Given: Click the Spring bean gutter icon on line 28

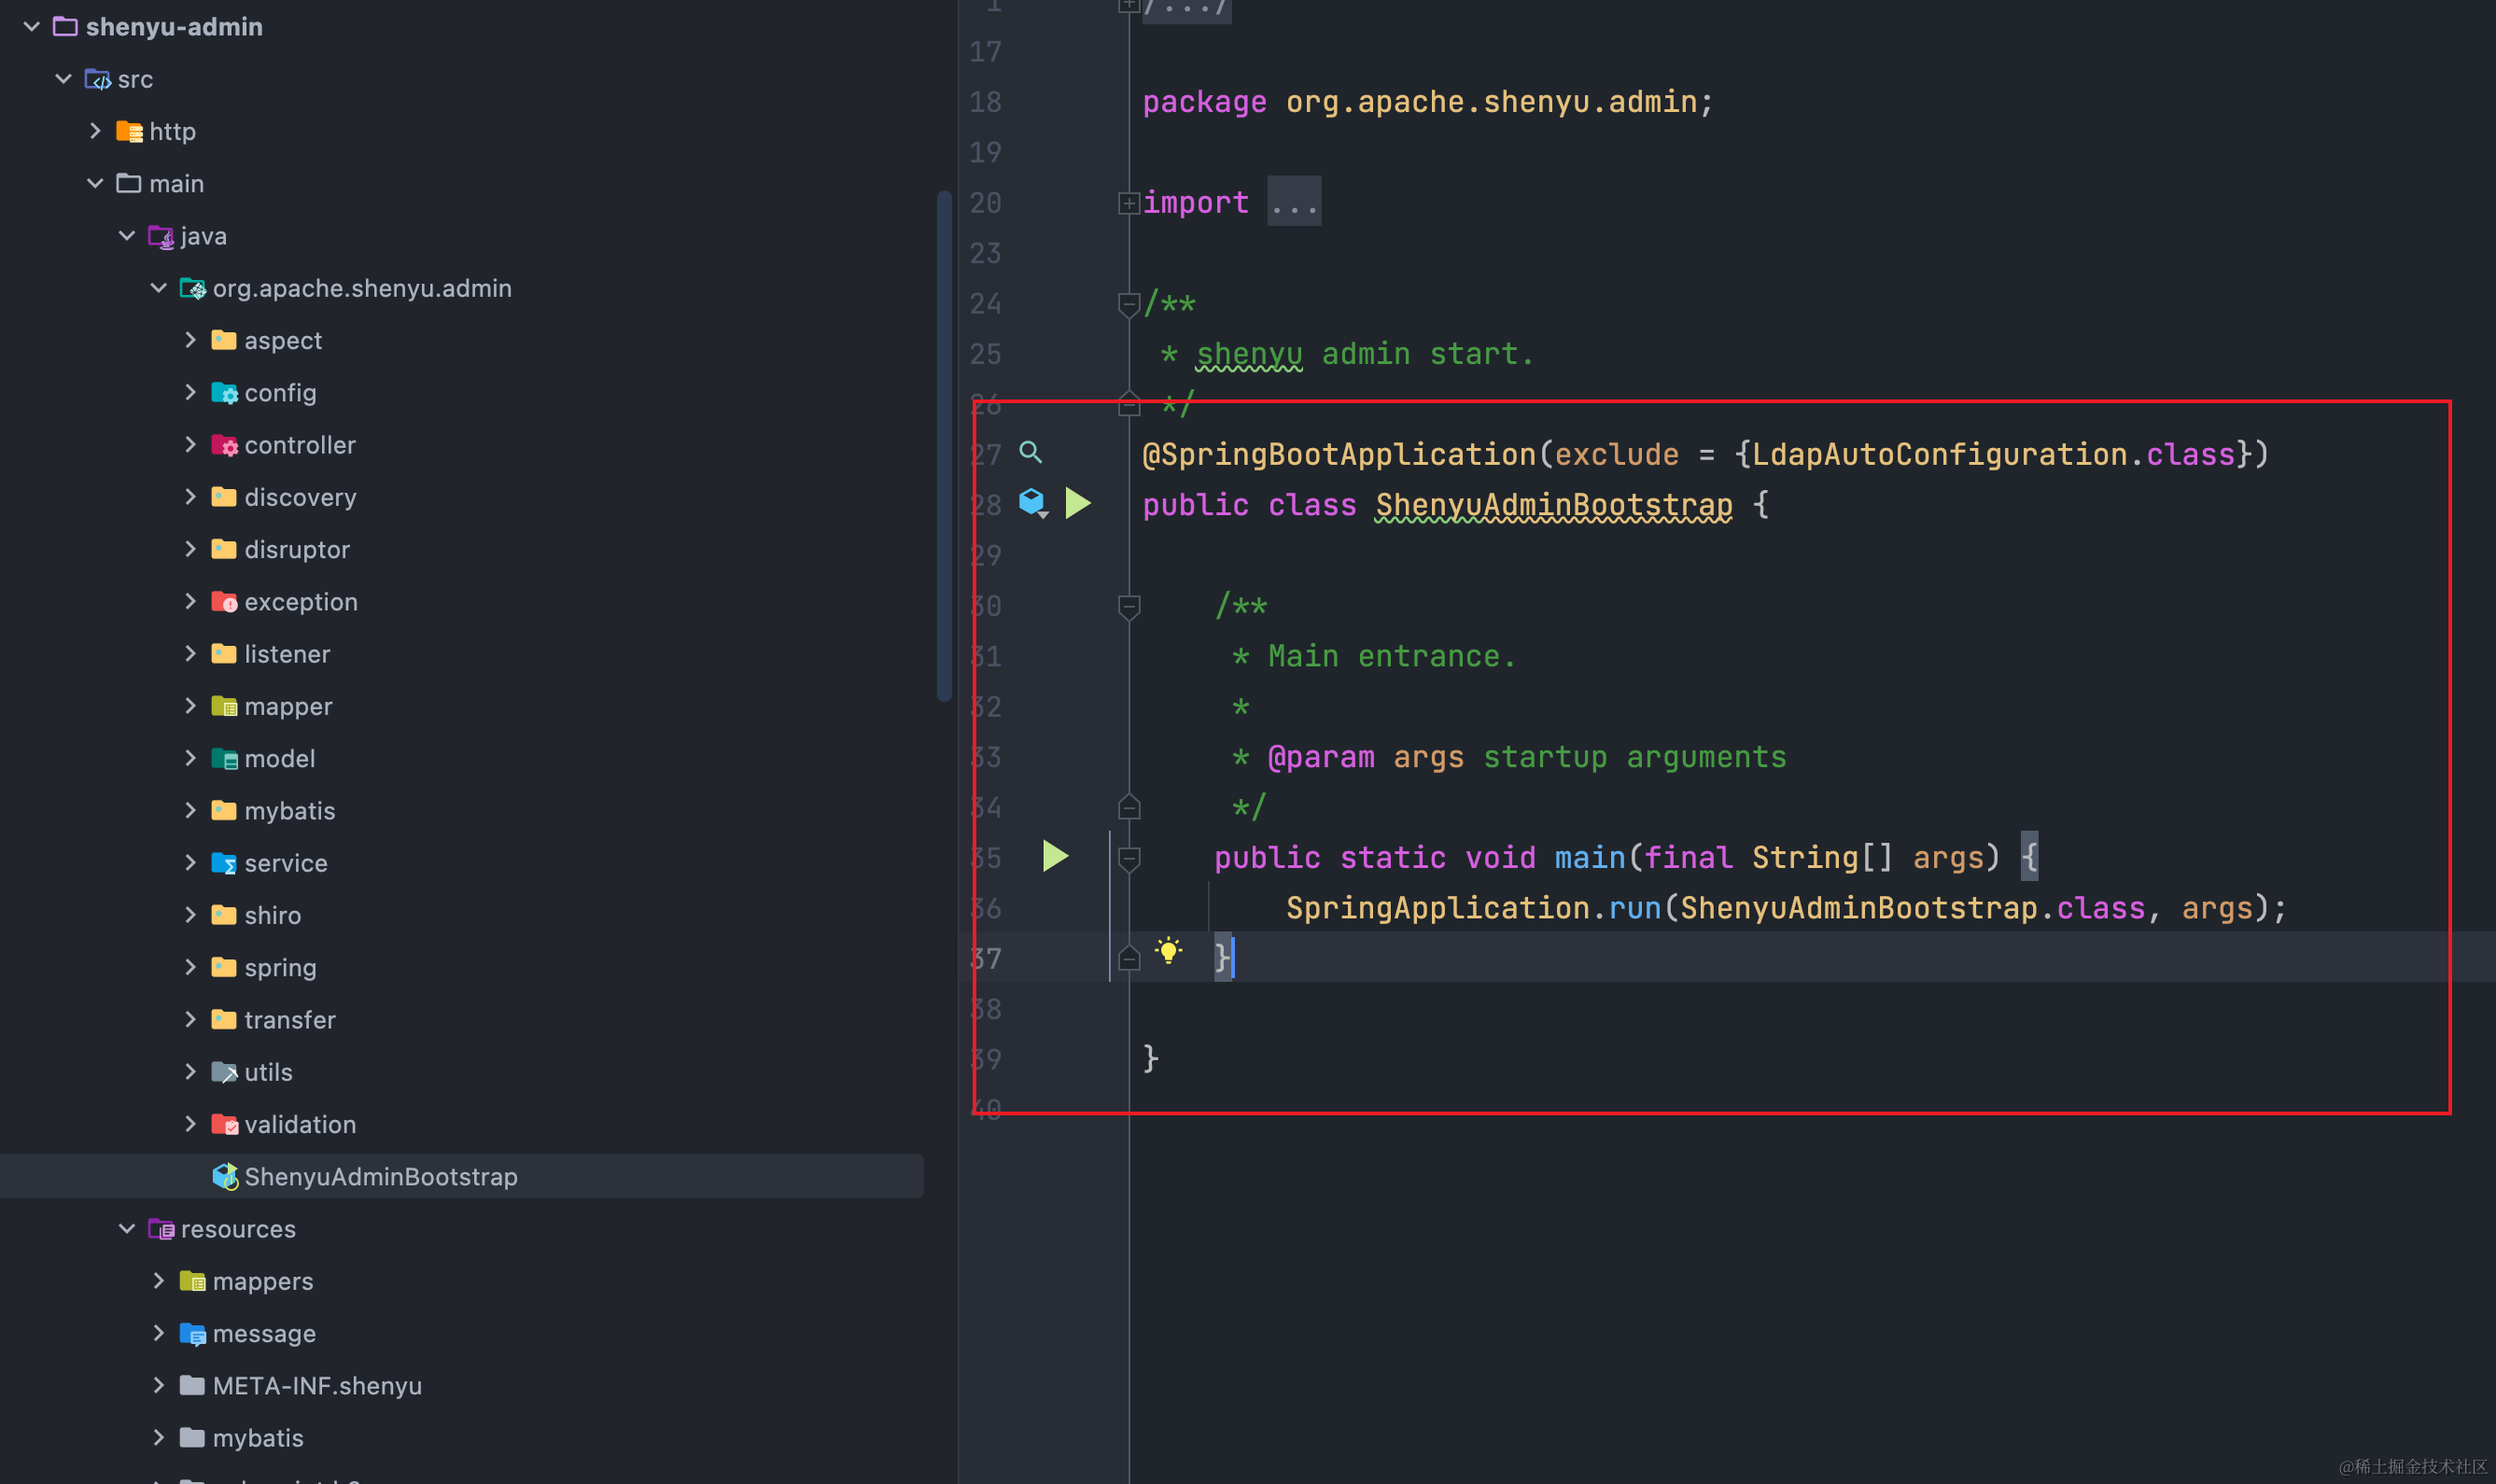Looking at the screenshot, I should (x=1031, y=501).
